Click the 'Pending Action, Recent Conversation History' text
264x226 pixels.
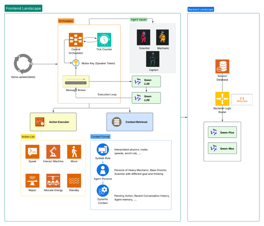[142, 198]
